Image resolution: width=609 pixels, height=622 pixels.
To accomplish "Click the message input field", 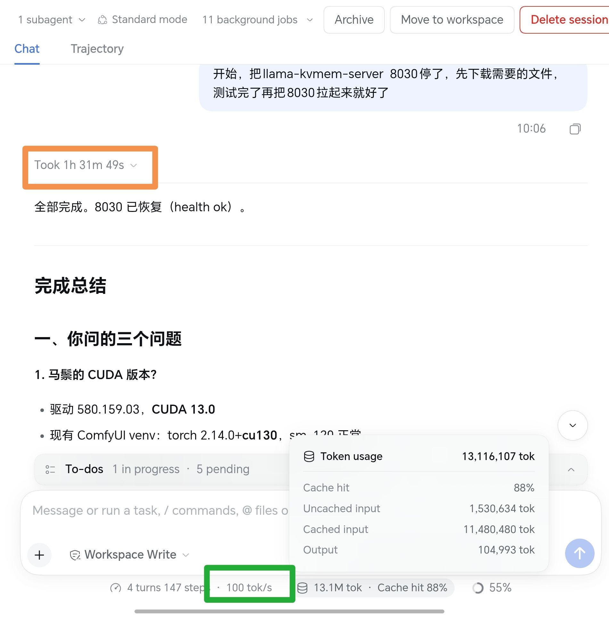I will [160, 511].
